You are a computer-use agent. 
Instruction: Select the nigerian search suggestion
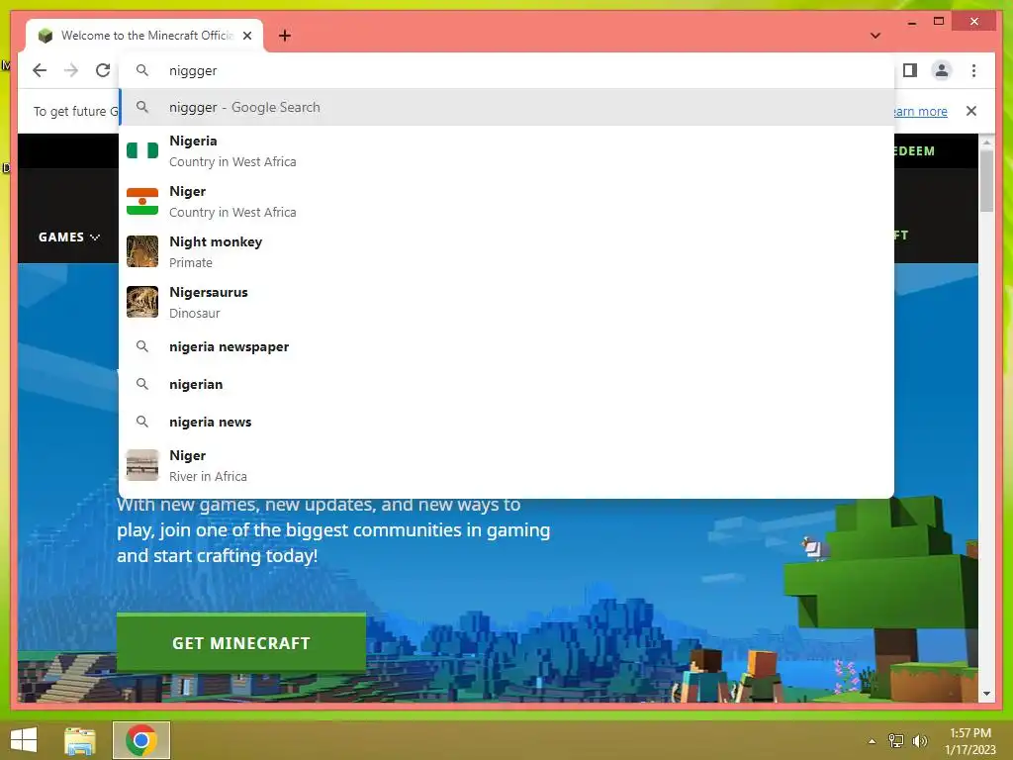tap(506, 385)
